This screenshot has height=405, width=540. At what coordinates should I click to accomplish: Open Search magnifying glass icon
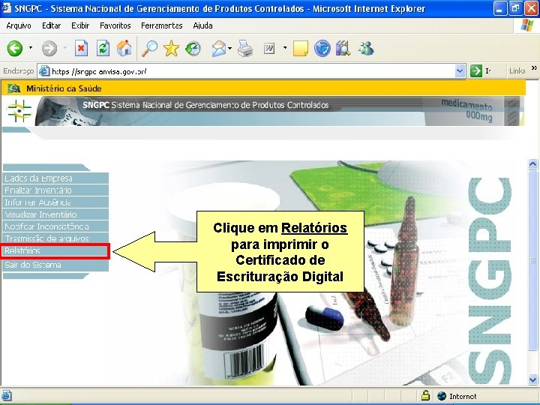tap(150, 48)
